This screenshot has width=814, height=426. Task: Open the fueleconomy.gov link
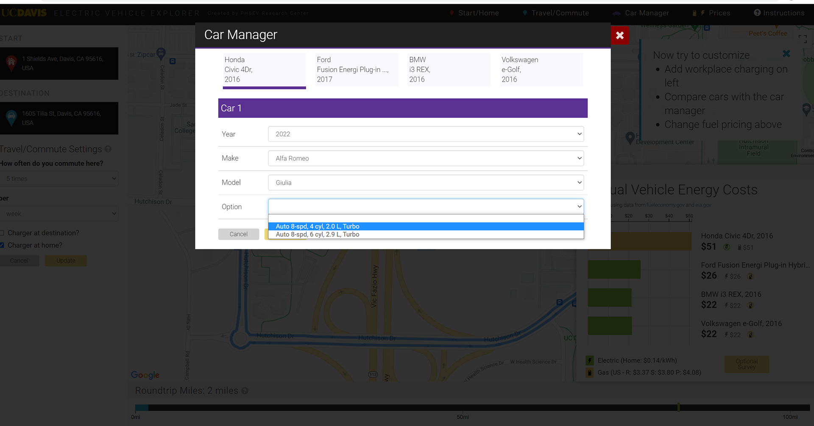click(x=665, y=205)
